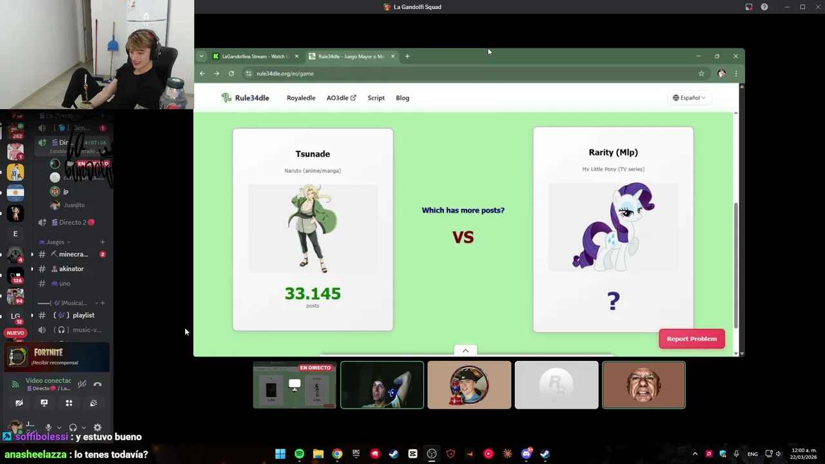The image size is (825, 464).
Task: Open the Script page
Action: [376, 98]
